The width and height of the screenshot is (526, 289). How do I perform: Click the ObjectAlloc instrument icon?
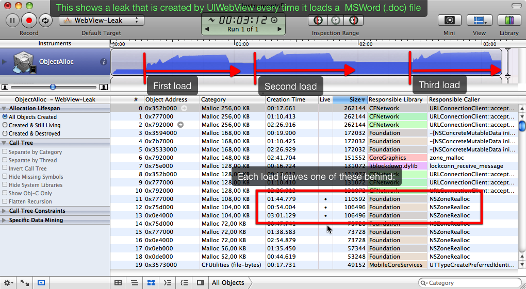point(24,63)
